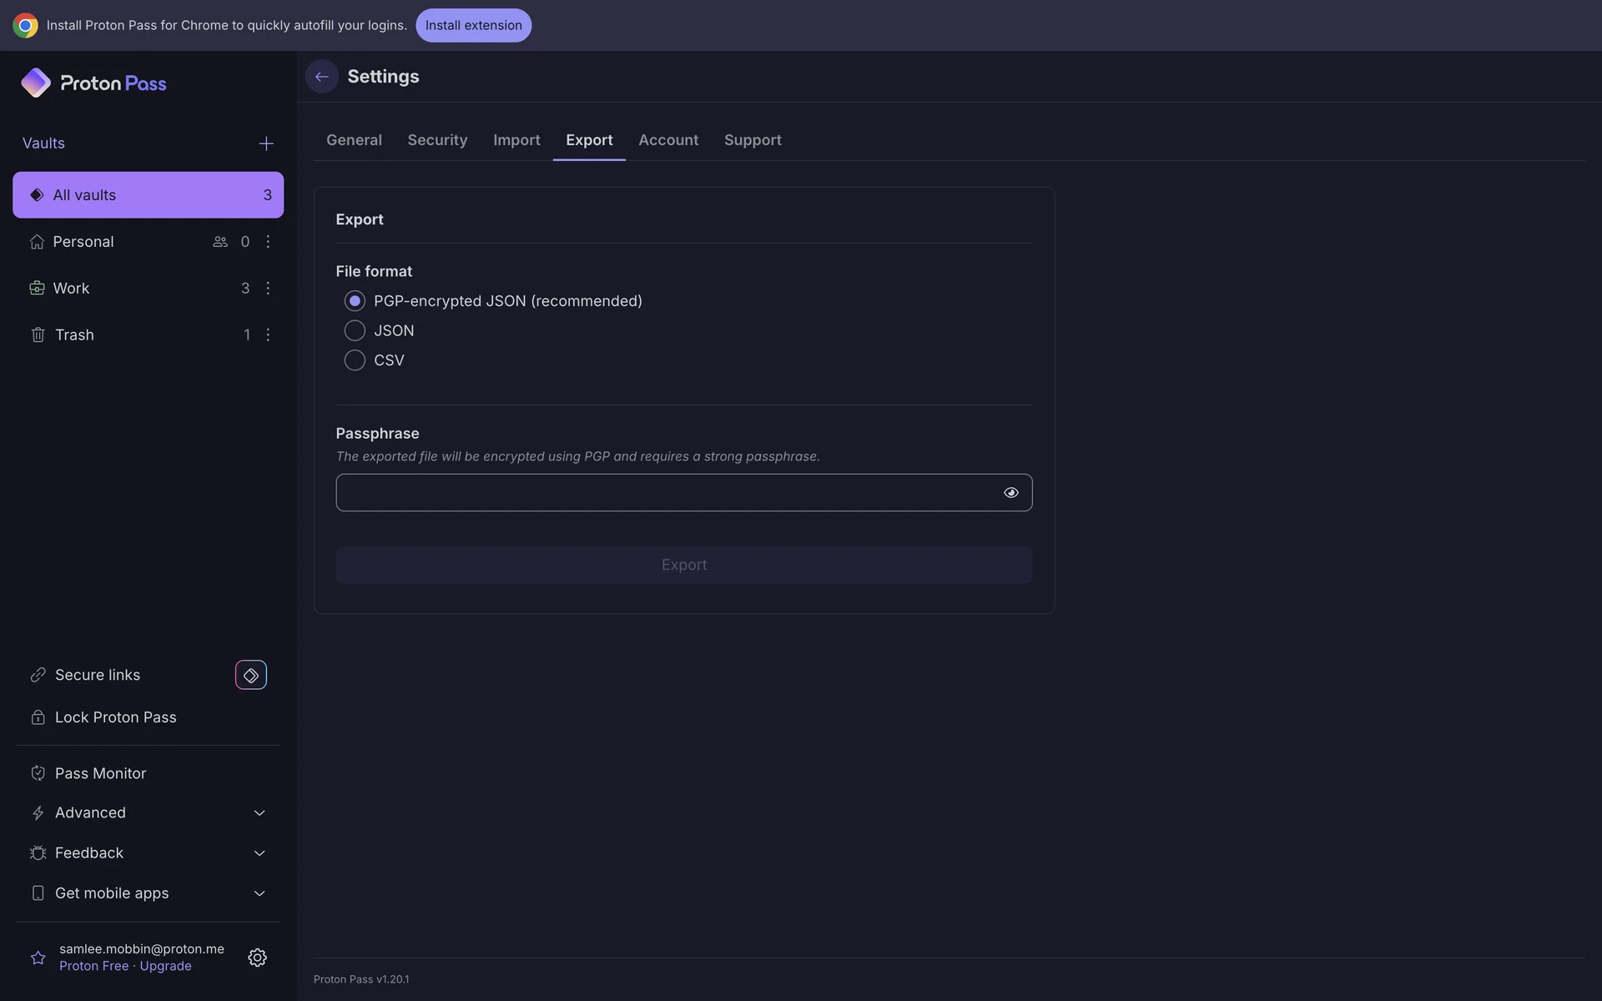Open the Import tab
The width and height of the screenshot is (1602, 1001).
516,140
